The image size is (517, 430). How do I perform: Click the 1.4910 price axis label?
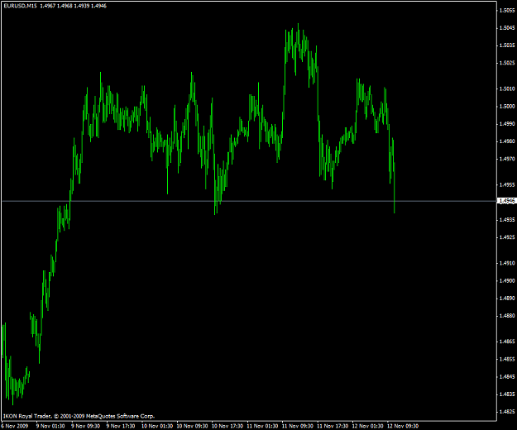pos(507,263)
